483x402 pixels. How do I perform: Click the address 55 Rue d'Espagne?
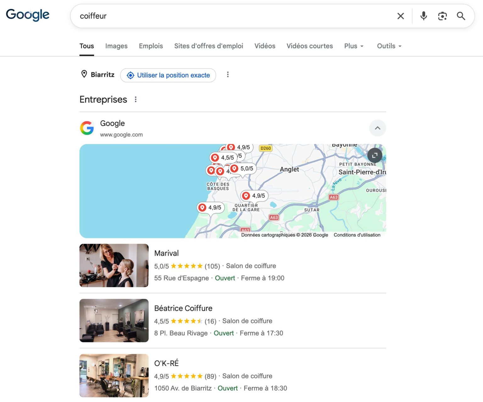pos(181,278)
